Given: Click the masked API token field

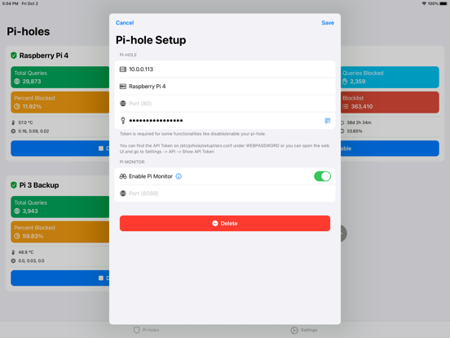Looking at the screenshot, I should click(225, 121).
